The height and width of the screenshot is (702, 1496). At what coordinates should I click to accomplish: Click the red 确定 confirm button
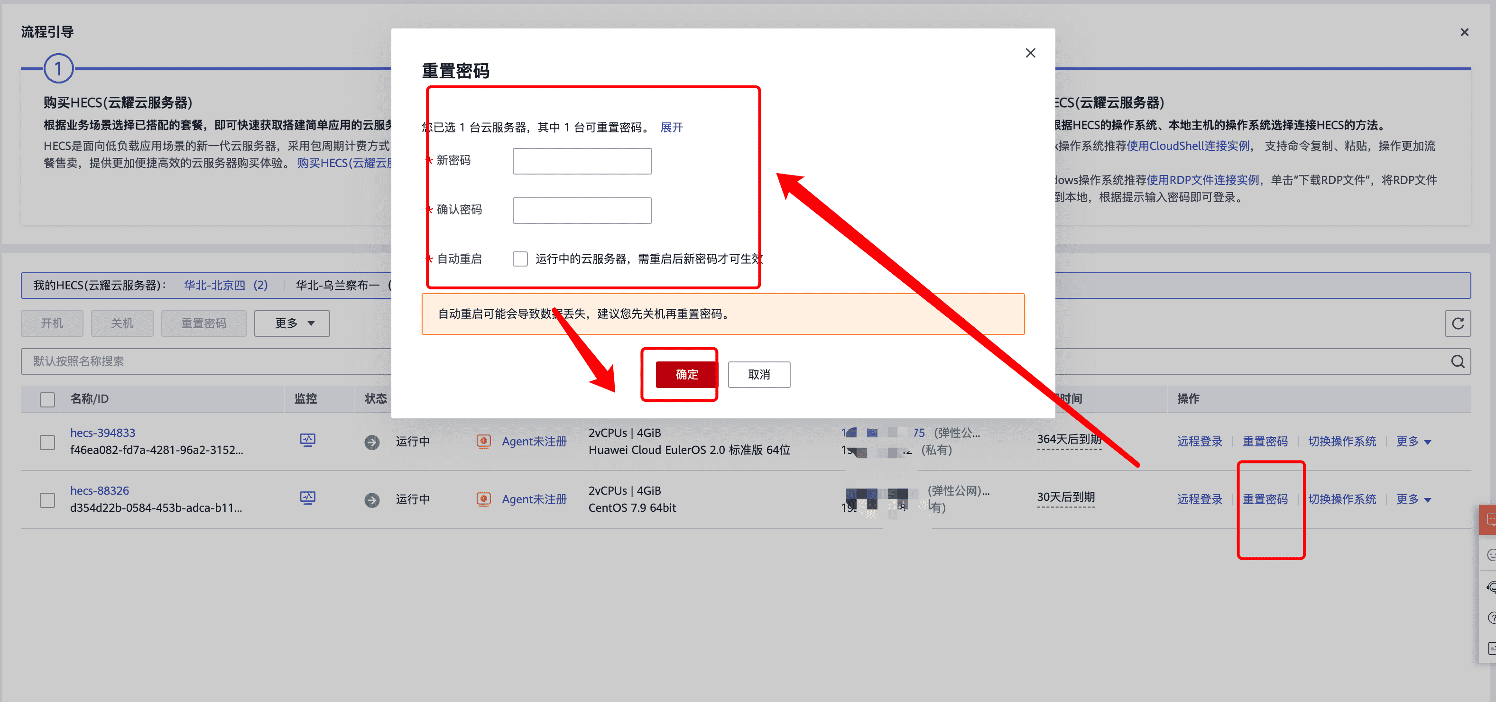coord(686,375)
